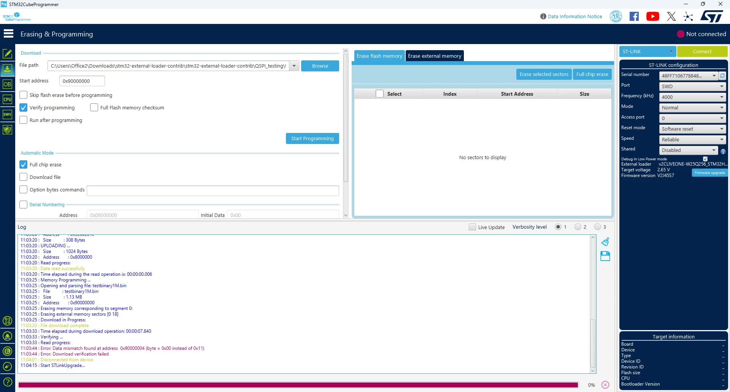730x392 pixels.
Task: Open the Frequency (kHz) dropdown
Action: point(692,97)
